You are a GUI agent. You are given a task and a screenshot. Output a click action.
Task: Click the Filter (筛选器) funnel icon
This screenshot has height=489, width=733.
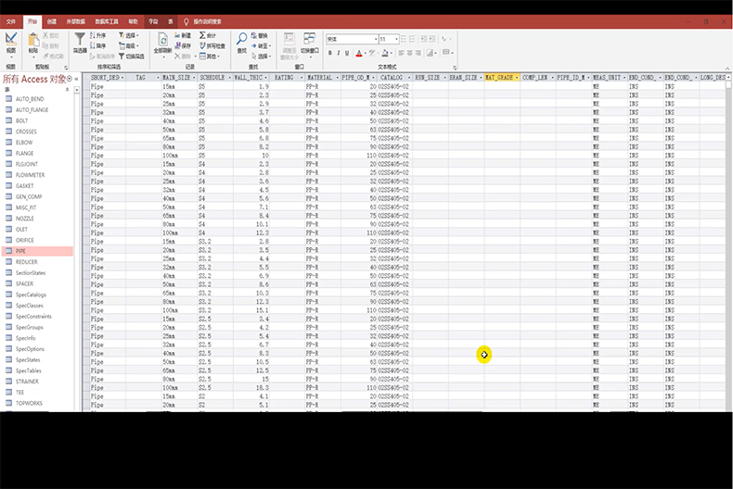(x=81, y=42)
